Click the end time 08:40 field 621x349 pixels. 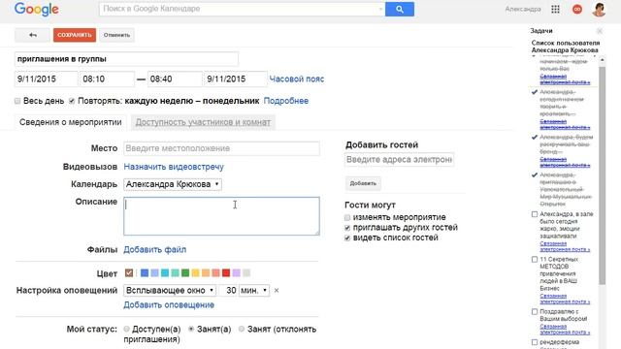pyautogui.click(x=175, y=79)
